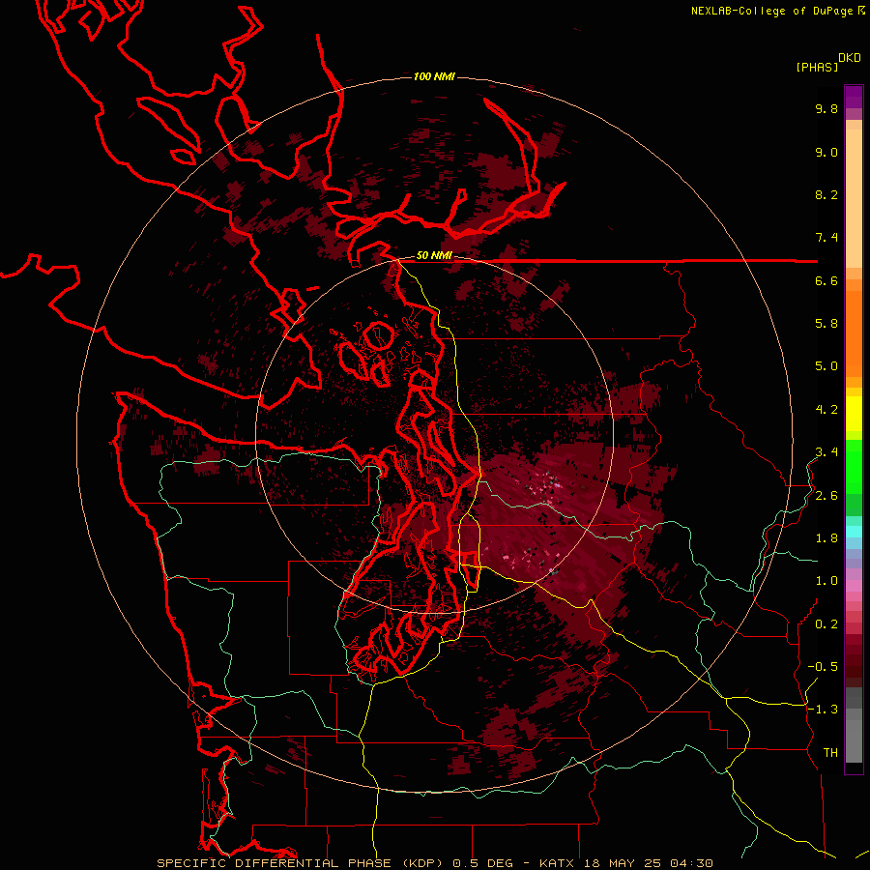The image size is (870, 870).
Task: Click the 7.4 value on the legend
Action: [826, 238]
